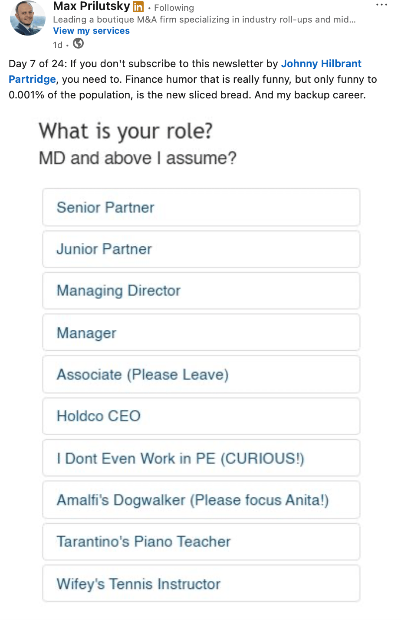Open the View my services link
This screenshot has height=620, width=401.
click(91, 31)
